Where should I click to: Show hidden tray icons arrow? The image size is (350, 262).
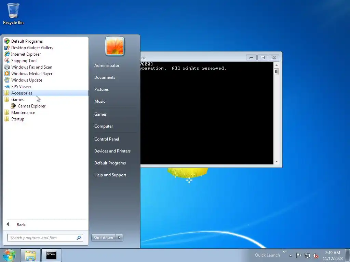[291, 256]
